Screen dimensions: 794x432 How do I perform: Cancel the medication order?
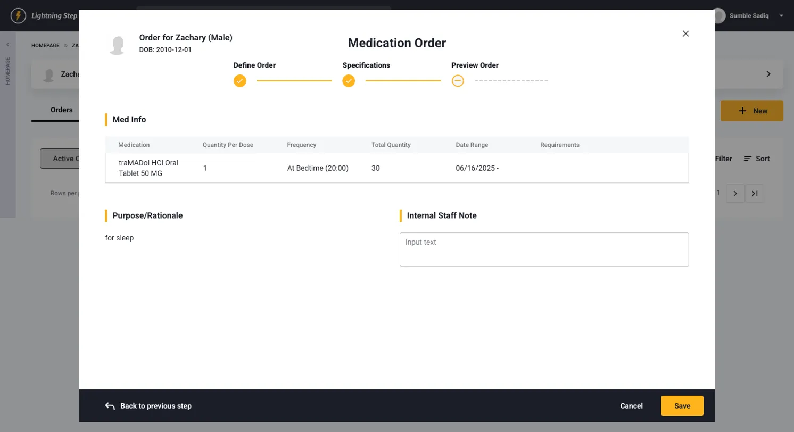coord(631,406)
